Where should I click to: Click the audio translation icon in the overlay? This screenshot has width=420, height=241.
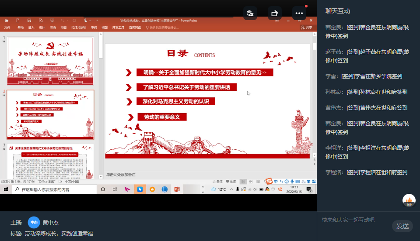(250, 13)
